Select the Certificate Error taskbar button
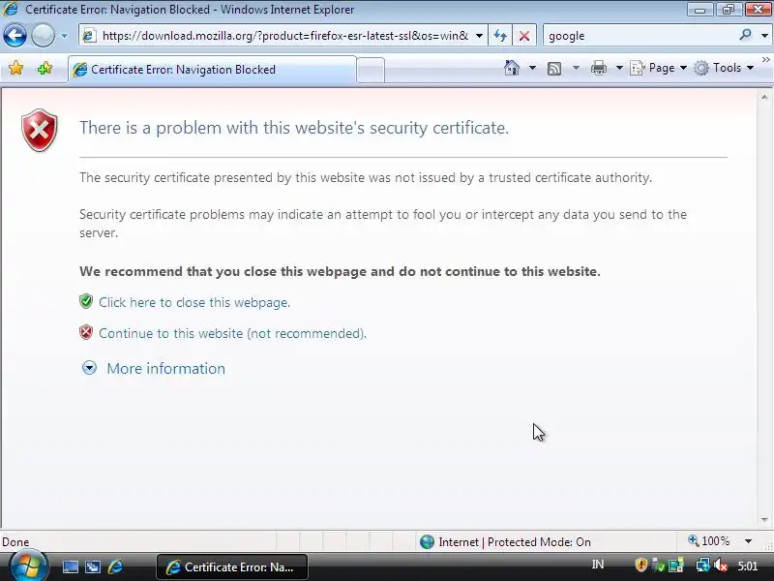 pyautogui.click(x=232, y=567)
